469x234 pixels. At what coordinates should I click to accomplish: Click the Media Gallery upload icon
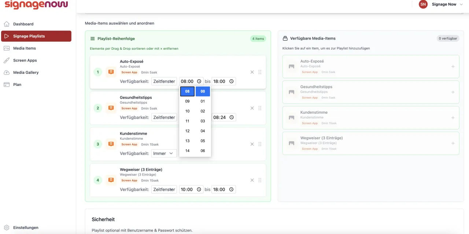(7, 72)
